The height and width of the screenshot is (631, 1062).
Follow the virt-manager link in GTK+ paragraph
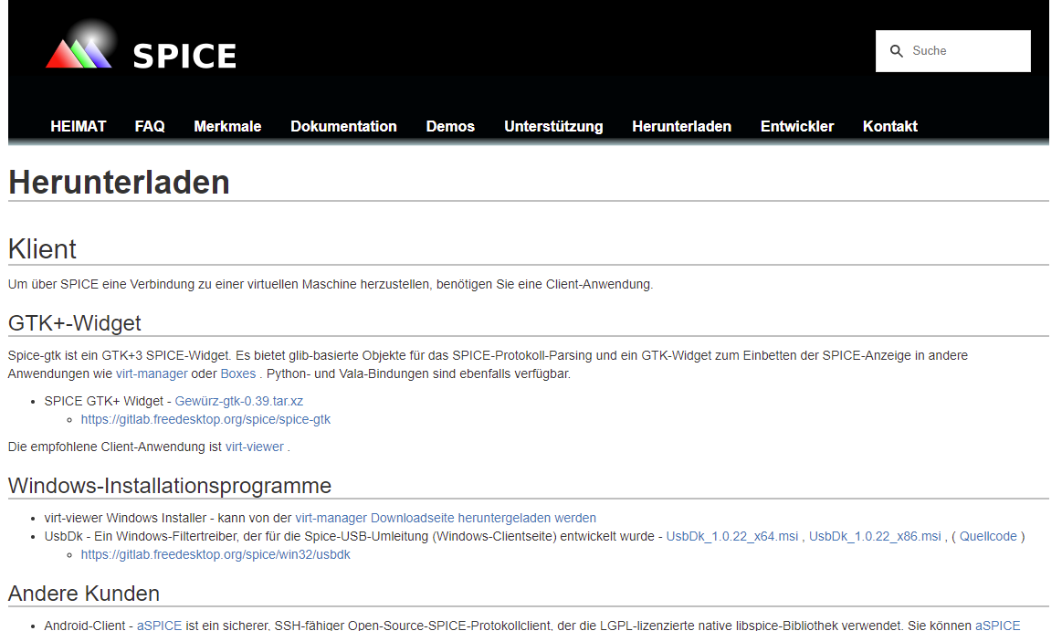pos(152,373)
